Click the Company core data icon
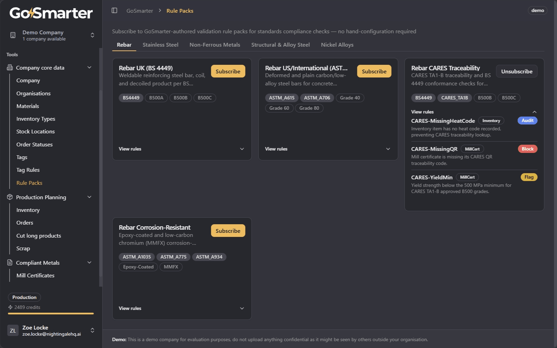This screenshot has height=348, width=557. (x=10, y=68)
